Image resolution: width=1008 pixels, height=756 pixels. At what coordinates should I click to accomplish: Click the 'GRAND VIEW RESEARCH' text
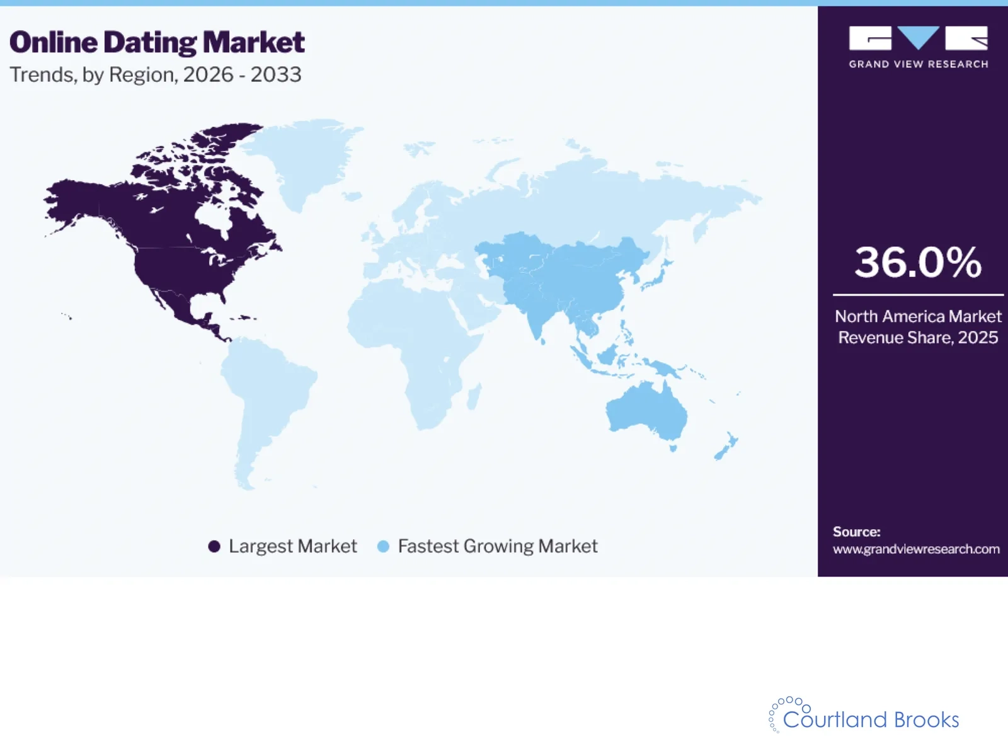919,64
